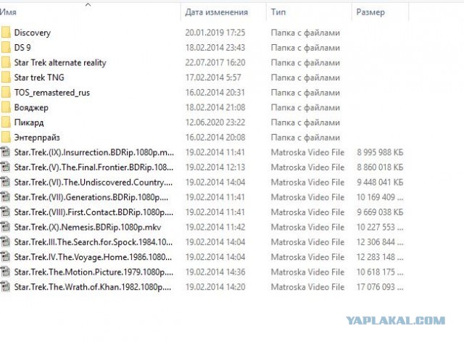The height and width of the screenshot is (342, 464).
Task: Select Star.Trek.IV.The.Voyage.Home file name
Action: pos(93,257)
